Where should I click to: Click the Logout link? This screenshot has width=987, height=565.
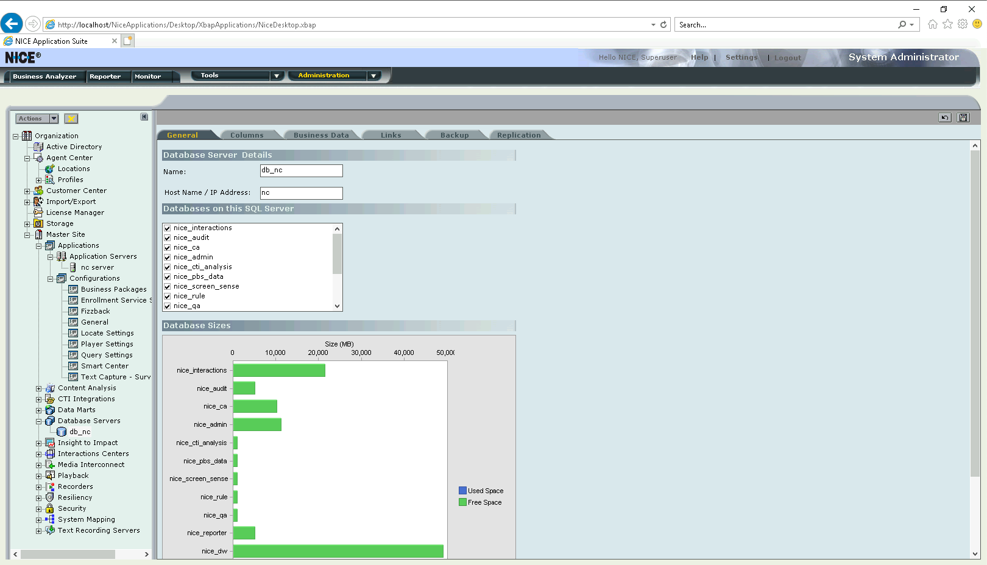pos(787,58)
